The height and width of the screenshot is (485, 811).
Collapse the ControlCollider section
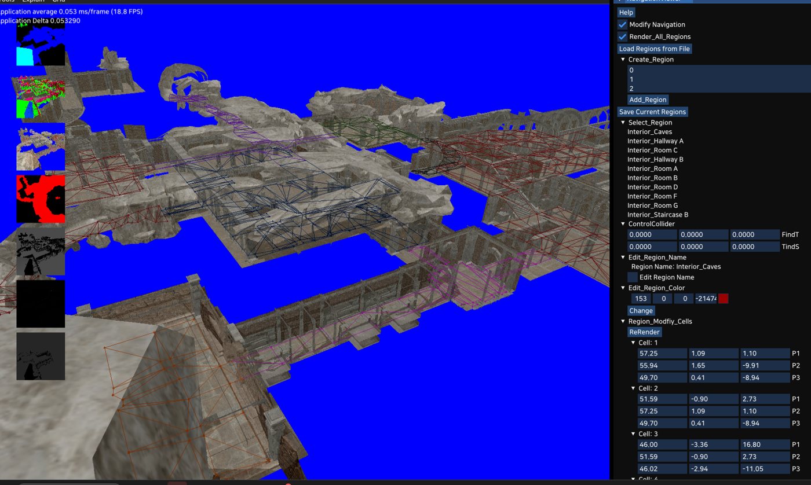pos(623,224)
